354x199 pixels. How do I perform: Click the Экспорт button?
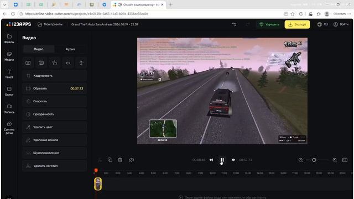coord(297,24)
